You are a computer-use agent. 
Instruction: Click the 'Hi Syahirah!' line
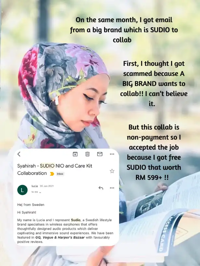27,212
